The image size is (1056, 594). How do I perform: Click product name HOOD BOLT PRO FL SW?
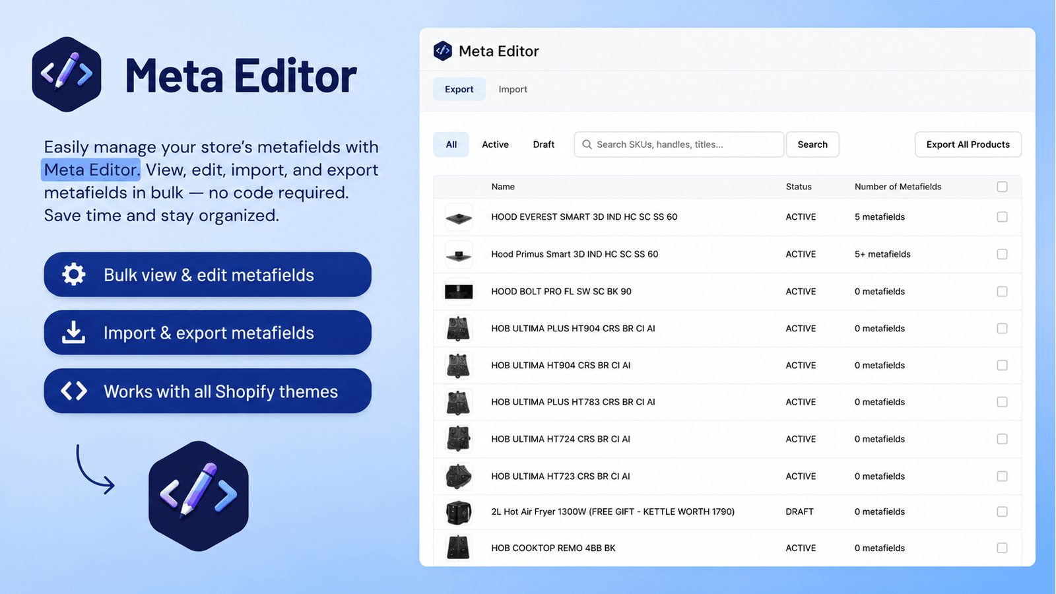click(562, 291)
